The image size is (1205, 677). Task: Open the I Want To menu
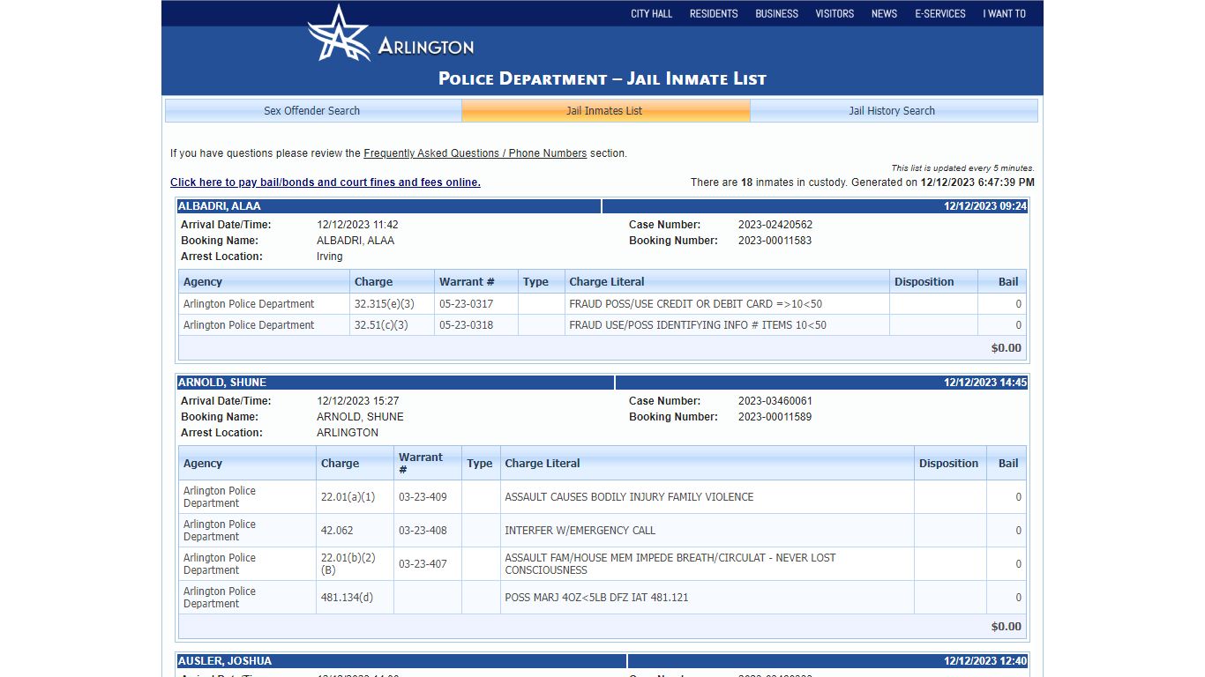tap(1004, 13)
